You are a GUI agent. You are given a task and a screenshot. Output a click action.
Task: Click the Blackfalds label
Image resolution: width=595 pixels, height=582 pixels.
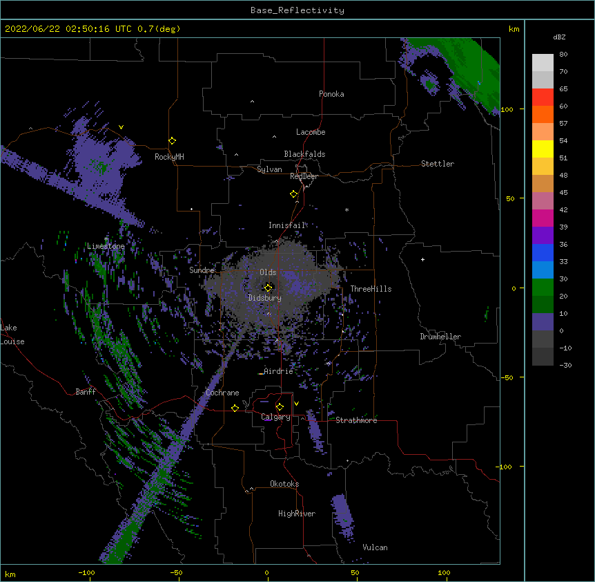[x=304, y=154]
